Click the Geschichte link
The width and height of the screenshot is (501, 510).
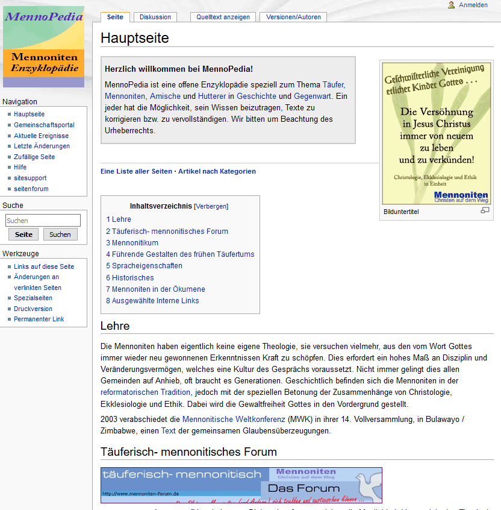[x=257, y=96]
